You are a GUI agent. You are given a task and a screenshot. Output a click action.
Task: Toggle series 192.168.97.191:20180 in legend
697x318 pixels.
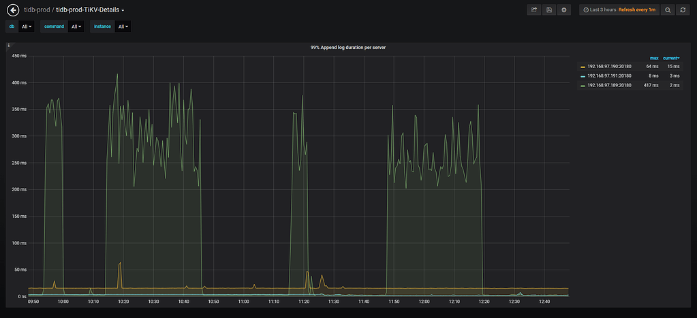(x=609, y=76)
